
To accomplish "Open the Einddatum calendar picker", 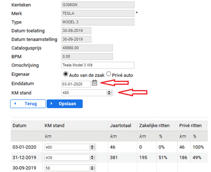I will click(94, 83).
